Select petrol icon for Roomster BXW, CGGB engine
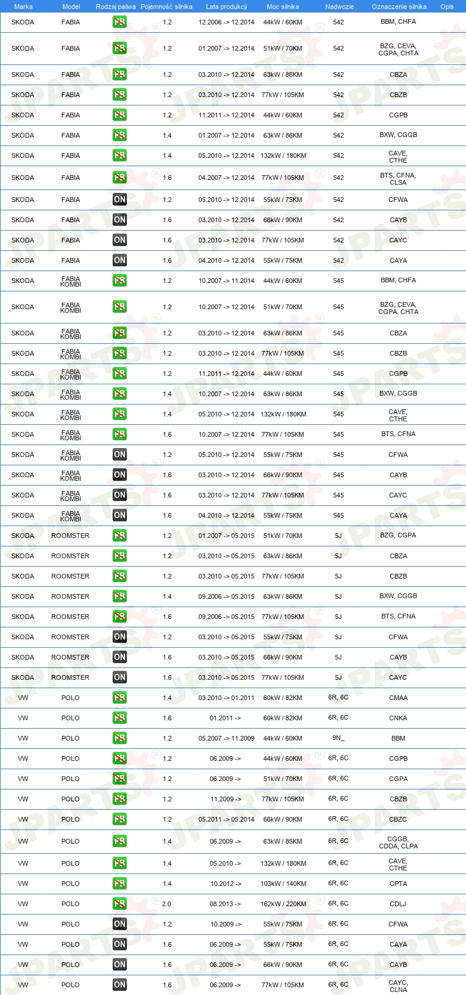Screen dimensions: 466x995 (x=120, y=596)
